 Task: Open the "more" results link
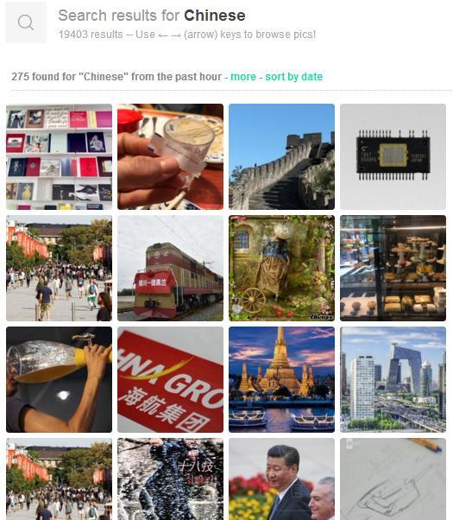tap(243, 77)
